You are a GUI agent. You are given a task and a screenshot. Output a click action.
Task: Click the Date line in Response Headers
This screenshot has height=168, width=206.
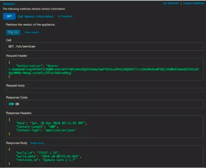[x=51, y=123]
